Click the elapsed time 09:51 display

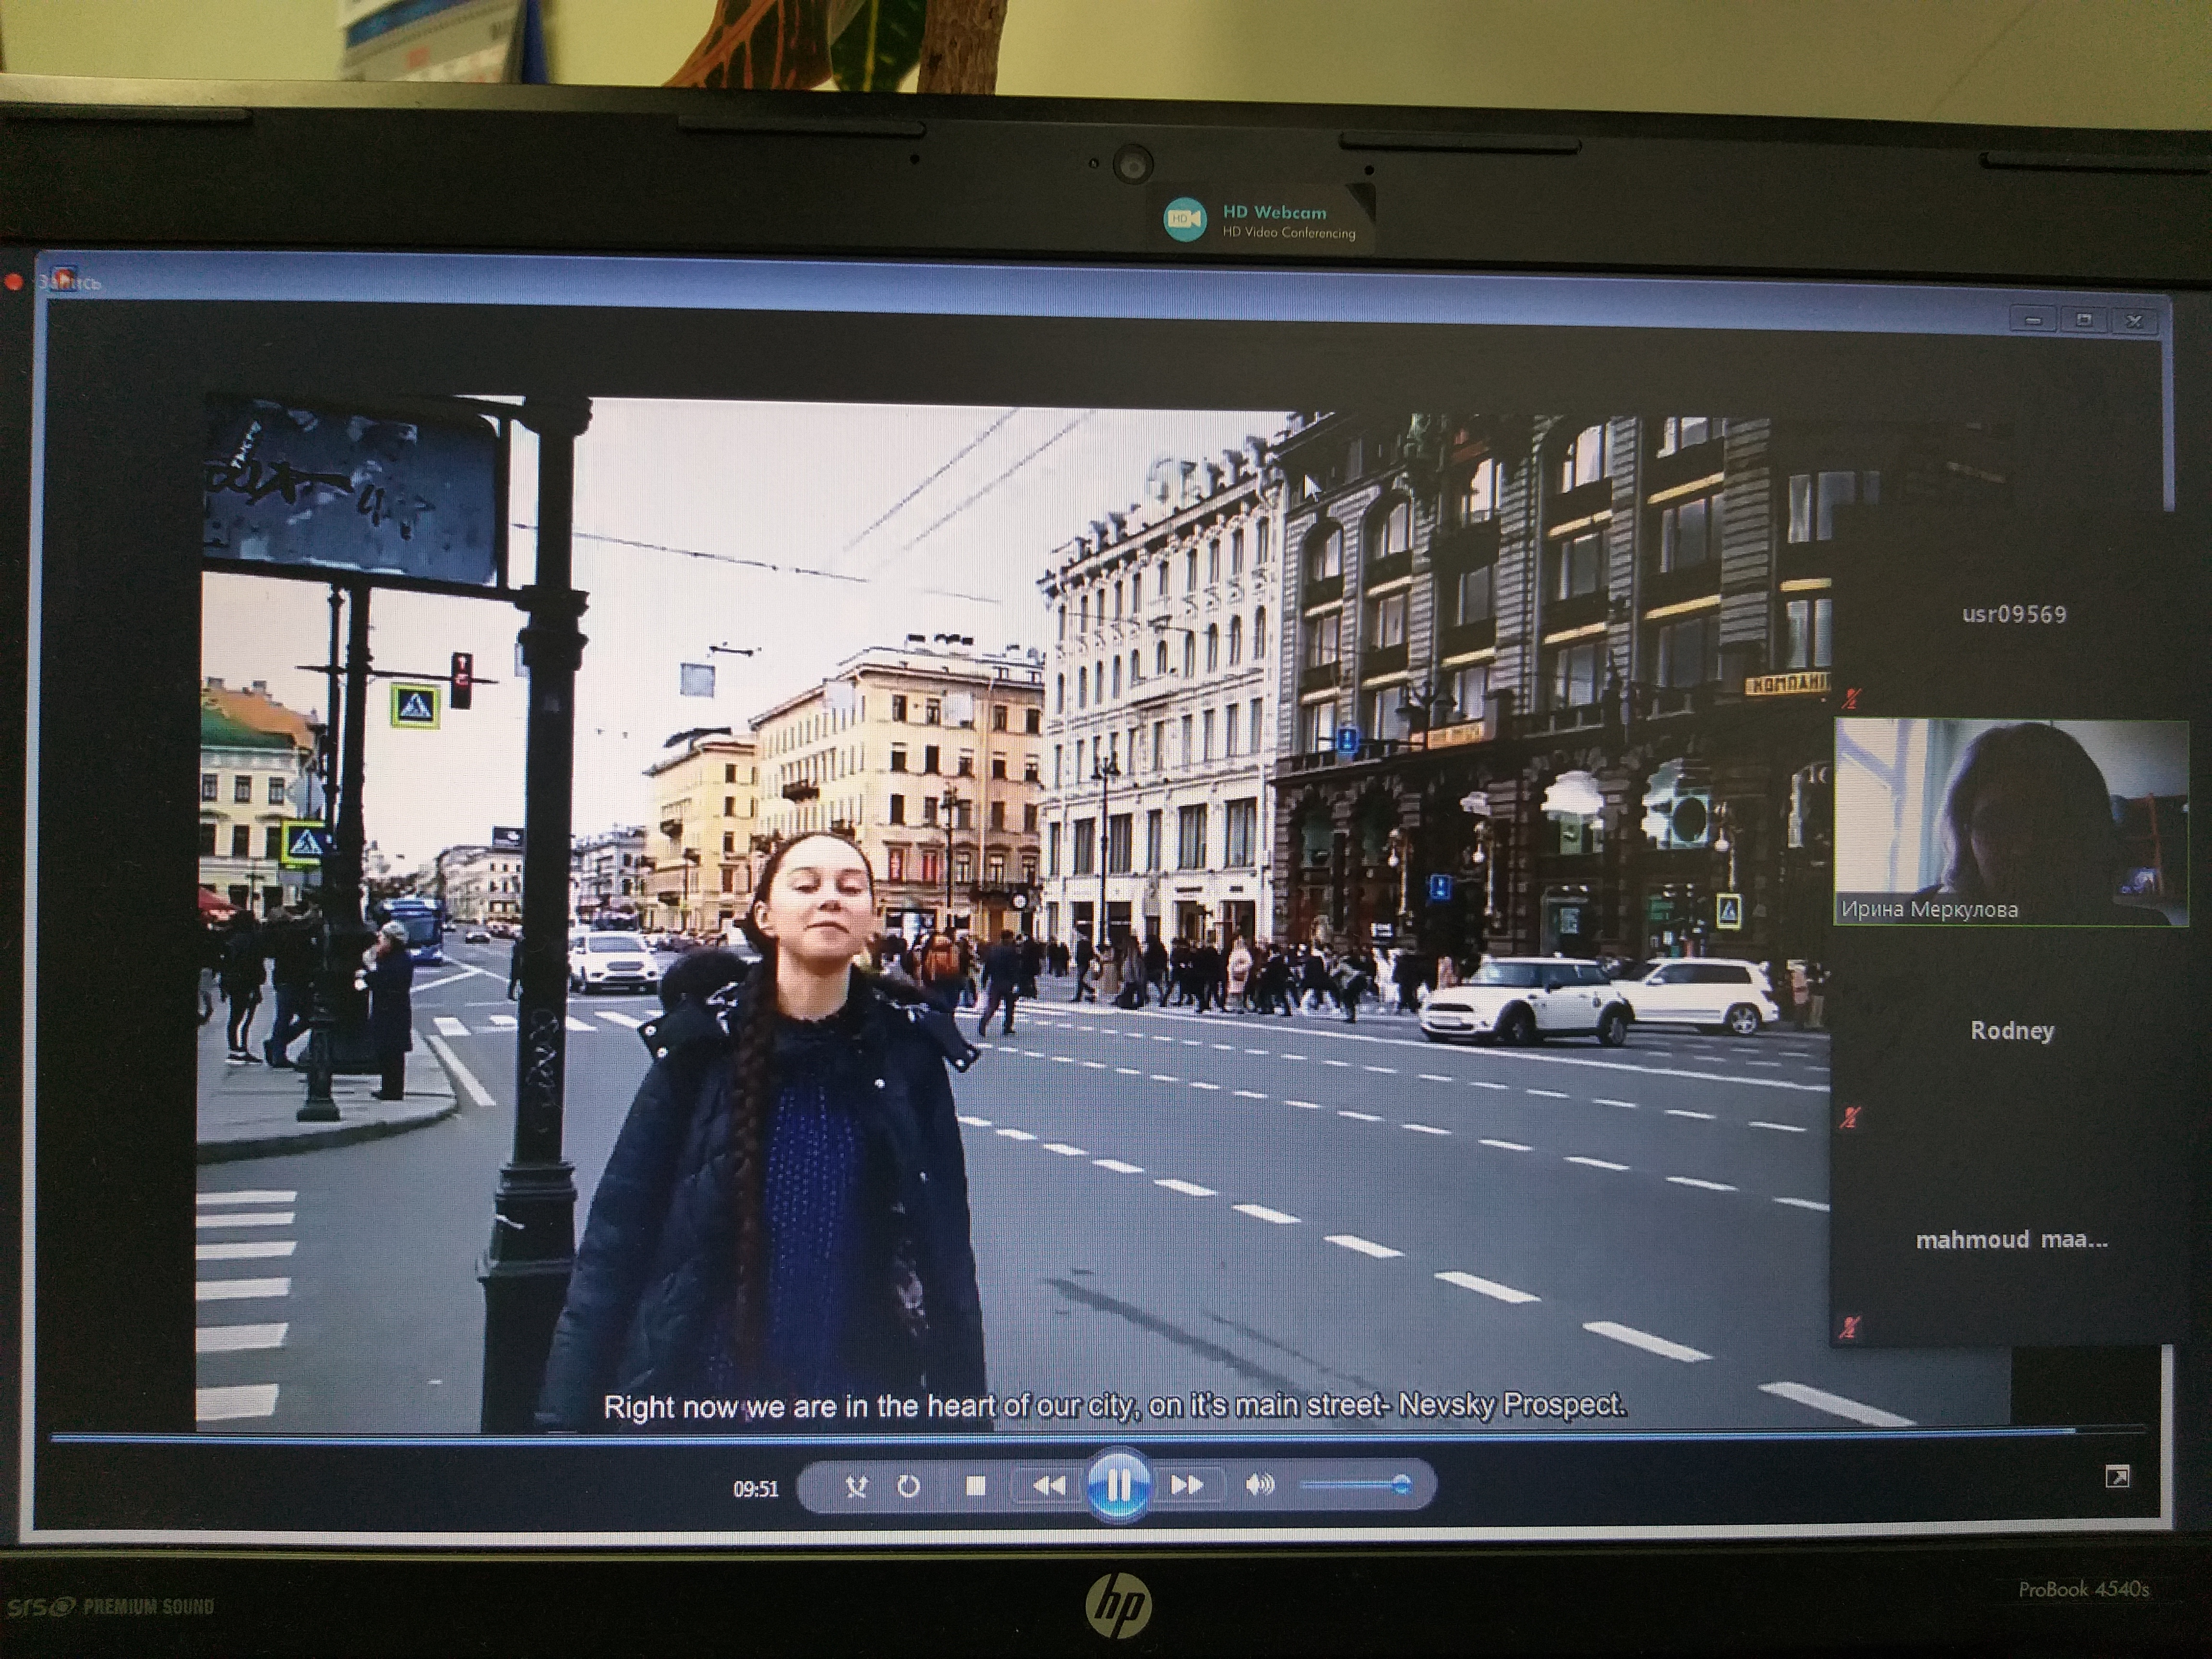click(755, 1489)
